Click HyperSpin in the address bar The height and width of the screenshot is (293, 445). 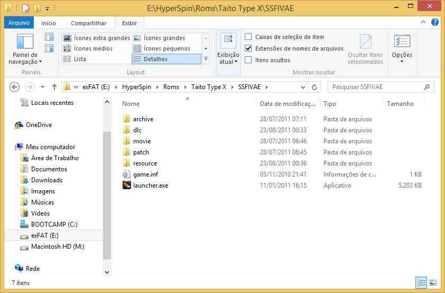coord(136,87)
